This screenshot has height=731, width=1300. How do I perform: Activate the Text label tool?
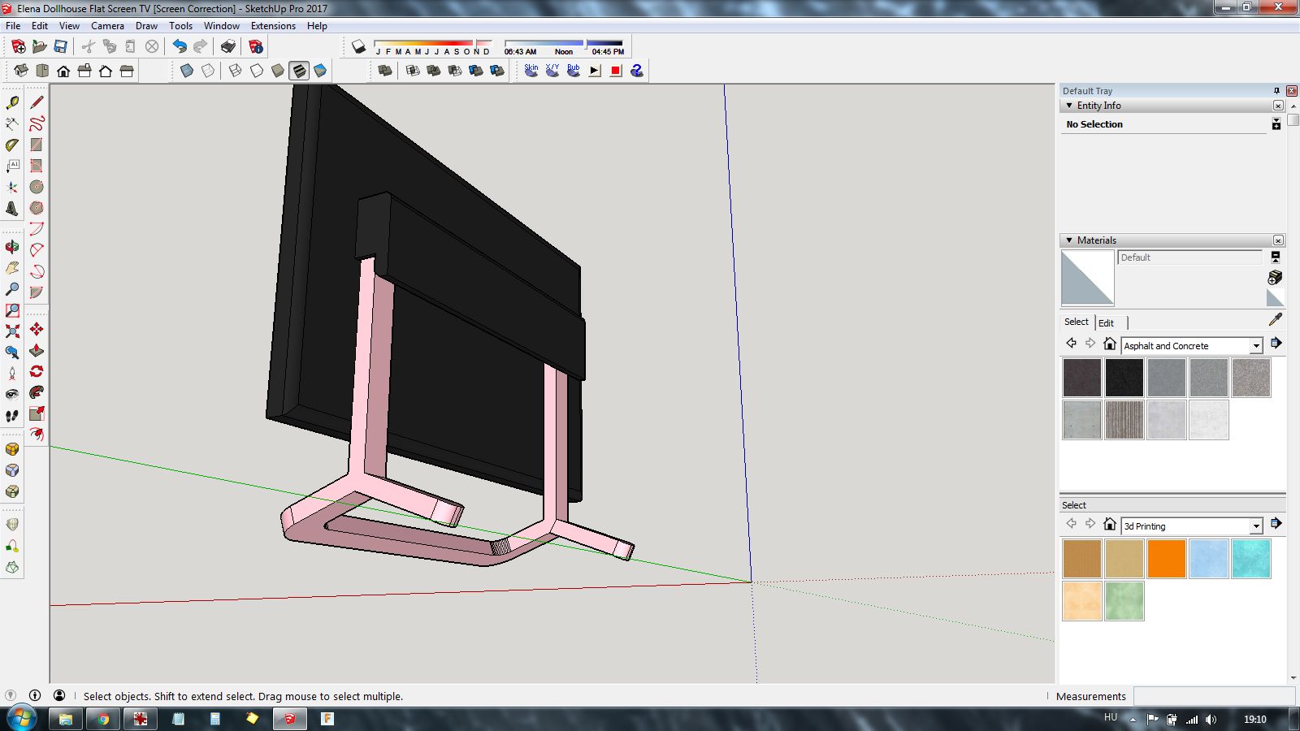12,166
